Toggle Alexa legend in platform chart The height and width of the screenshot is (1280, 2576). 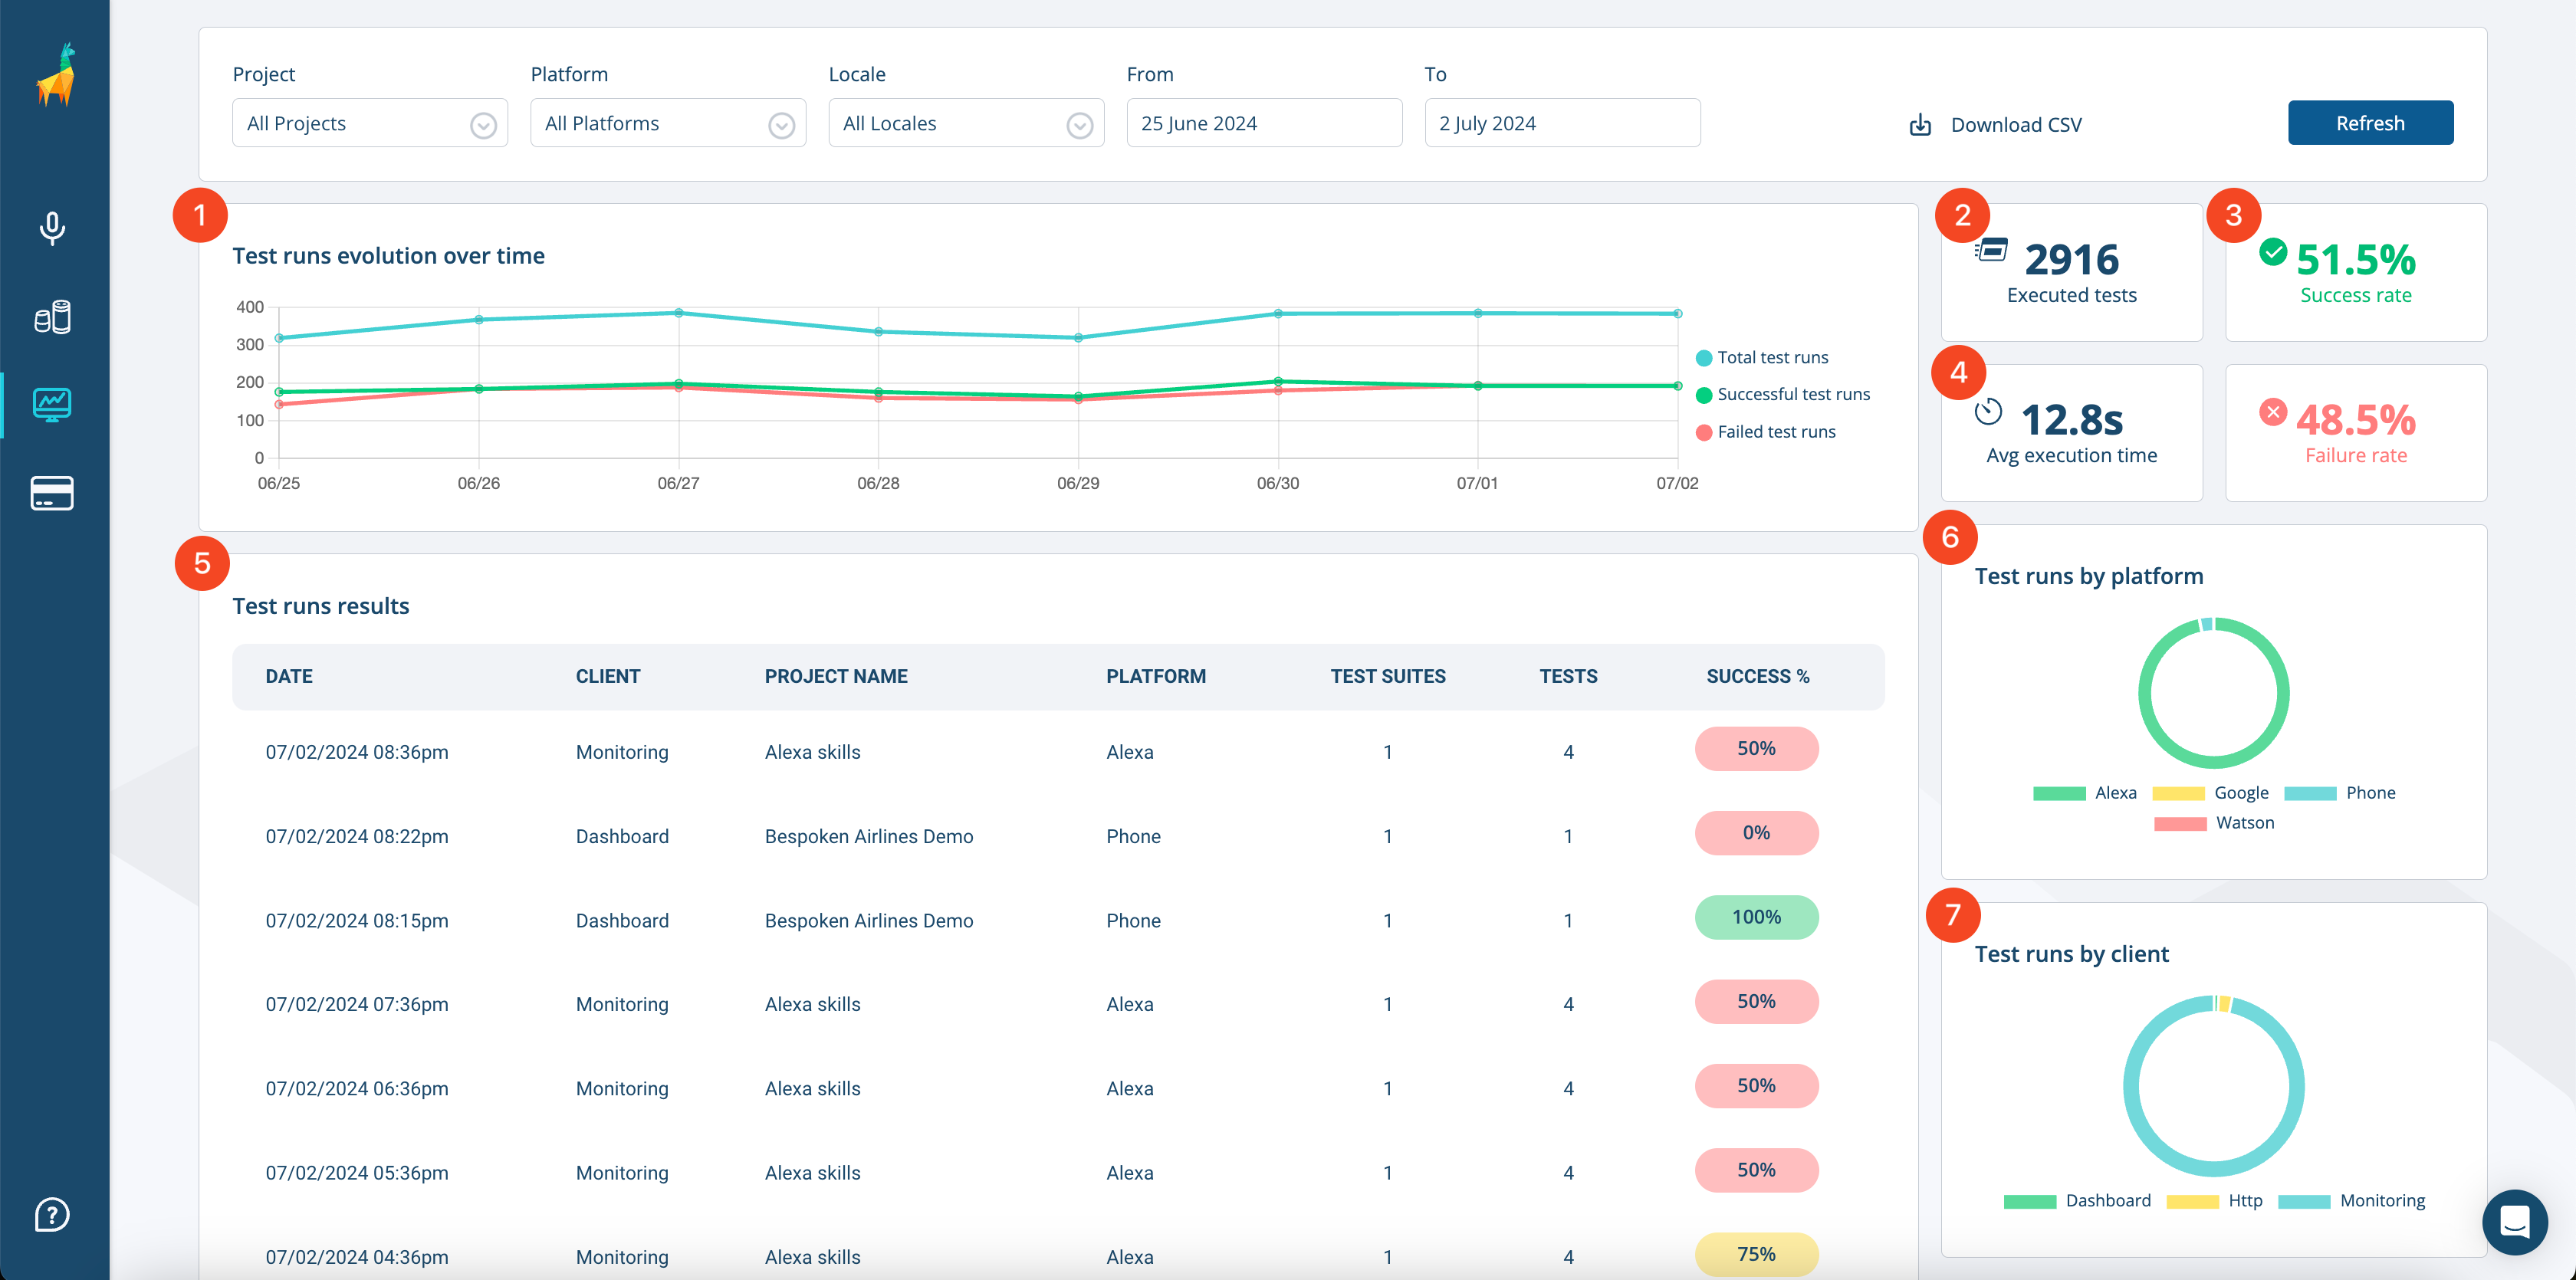[x=2085, y=793]
